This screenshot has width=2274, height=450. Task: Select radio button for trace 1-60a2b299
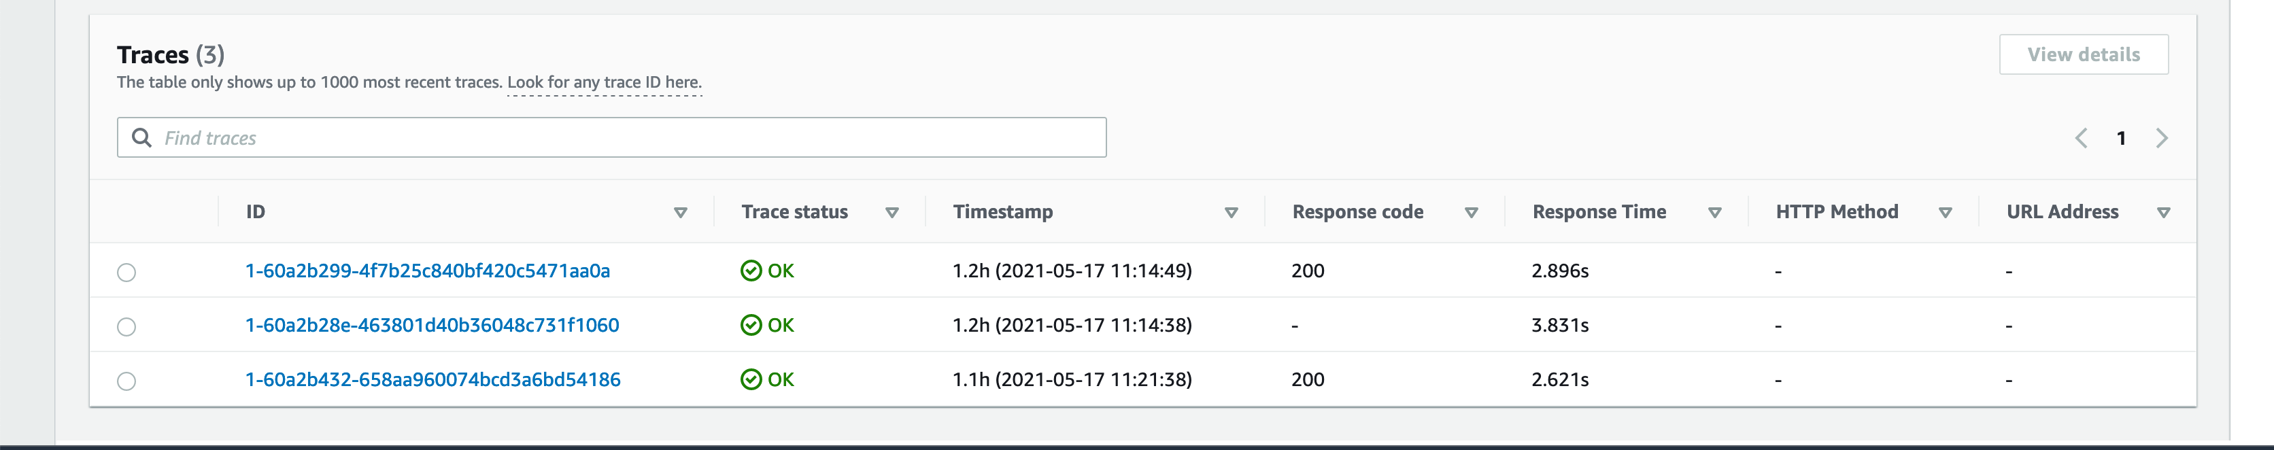(x=127, y=273)
